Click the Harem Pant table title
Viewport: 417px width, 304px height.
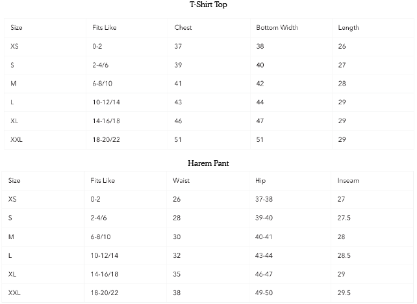208,163
